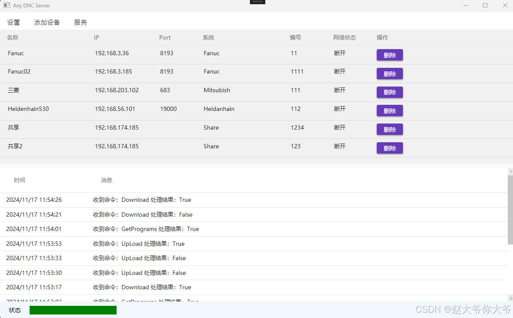Select the 共享2 name cell
The image size is (513, 318).
15,146
